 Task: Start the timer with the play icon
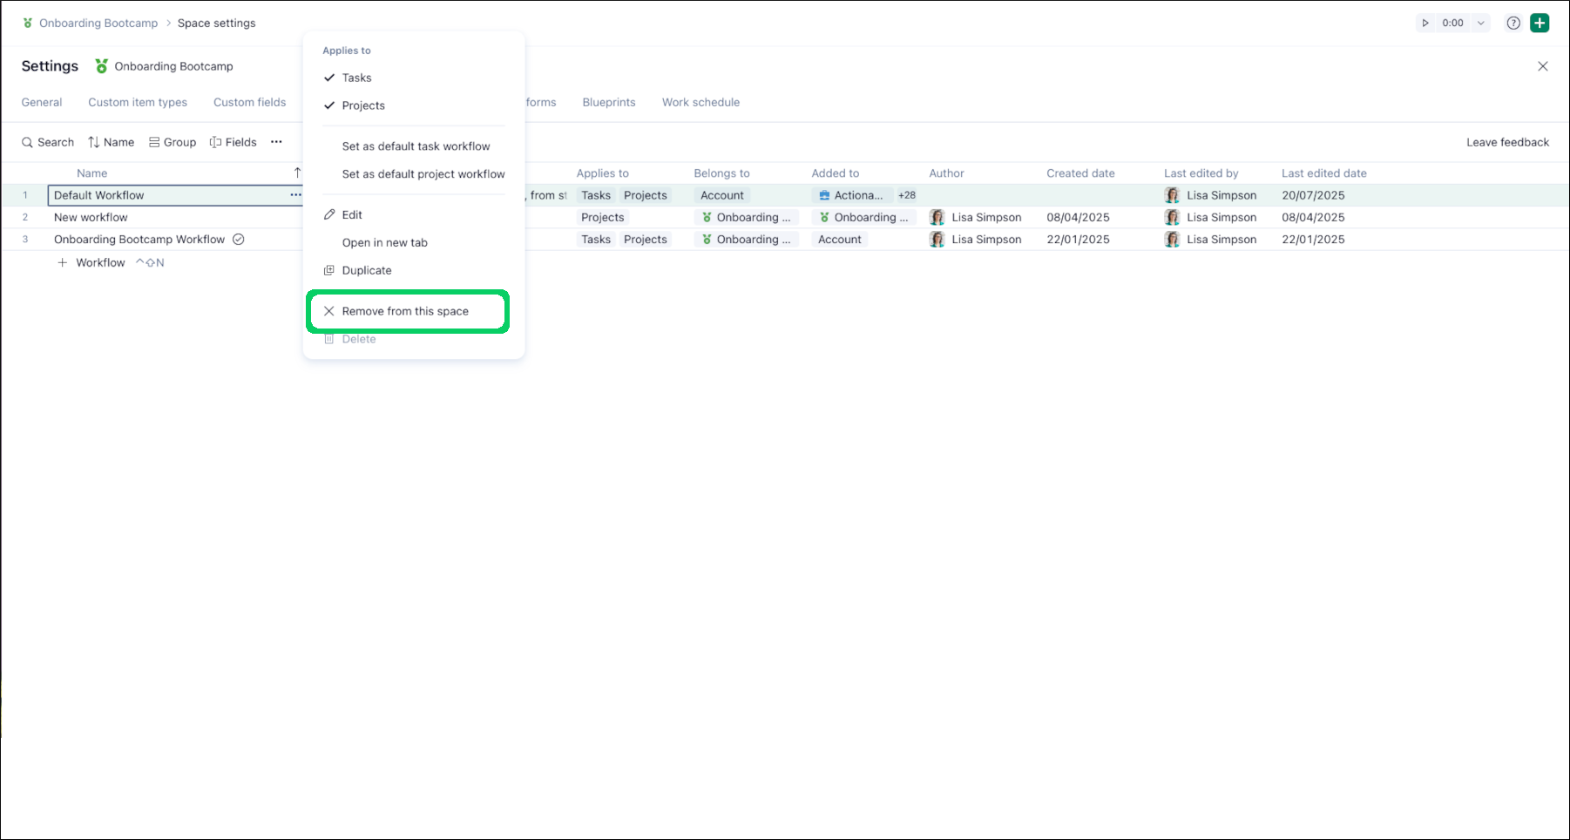click(x=1426, y=23)
